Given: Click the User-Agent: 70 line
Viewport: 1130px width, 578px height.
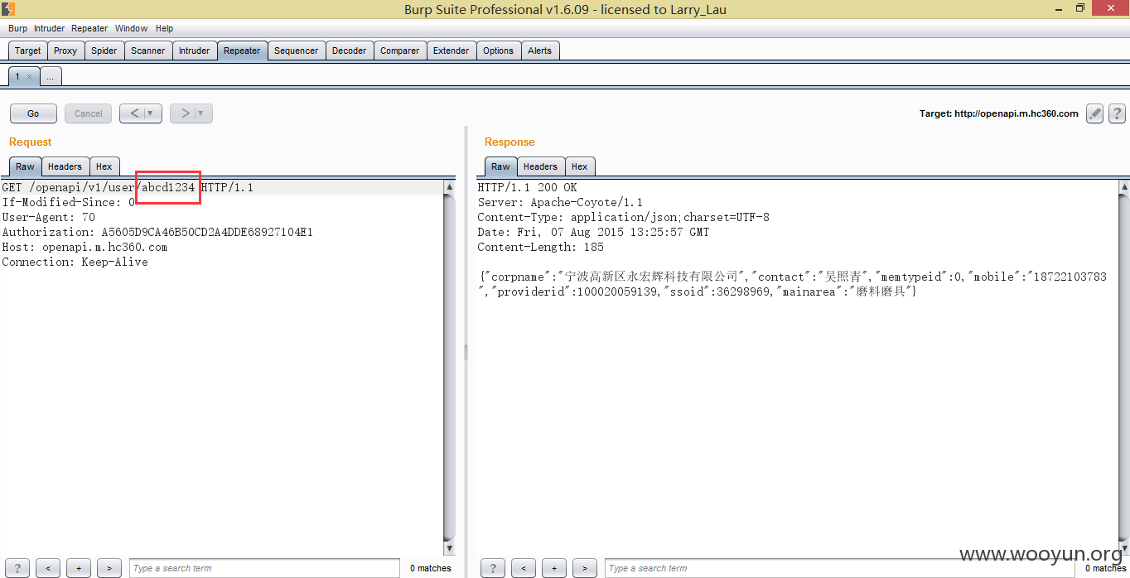Looking at the screenshot, I should (48, 218).
